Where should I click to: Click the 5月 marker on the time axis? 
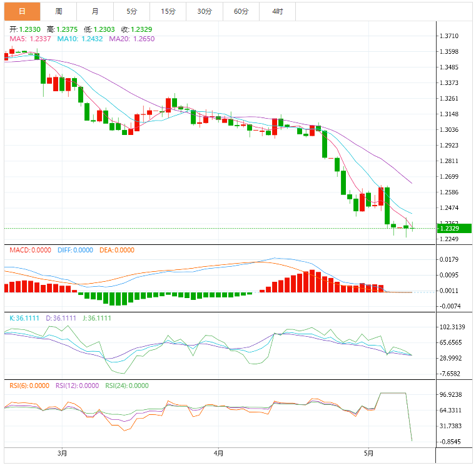tap(368, 454)
